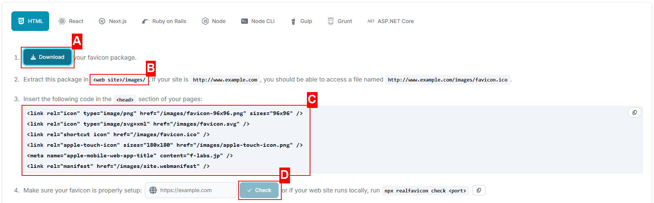
Task: Switch to the HTML tab
Action: point(30,21)
